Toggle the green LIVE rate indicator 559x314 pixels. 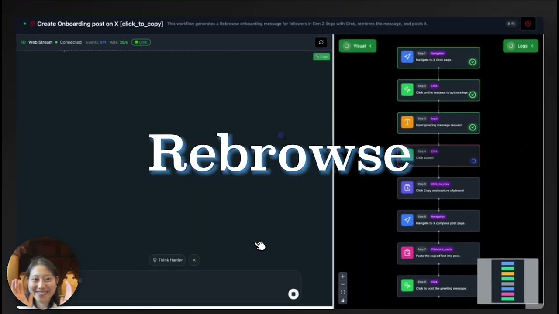tap(141, 42)
